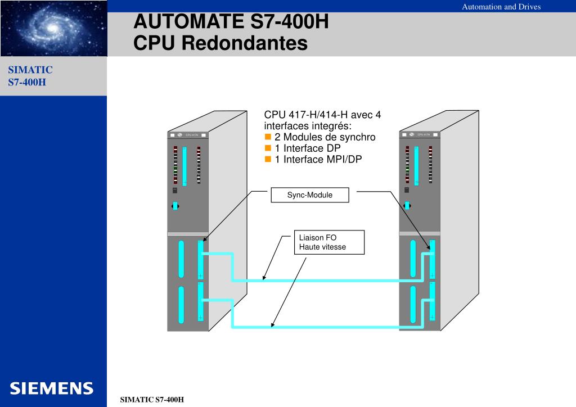
Task: Click the 'AUTOMATE S7-400H' title line
Action: [x=231, y=21]
